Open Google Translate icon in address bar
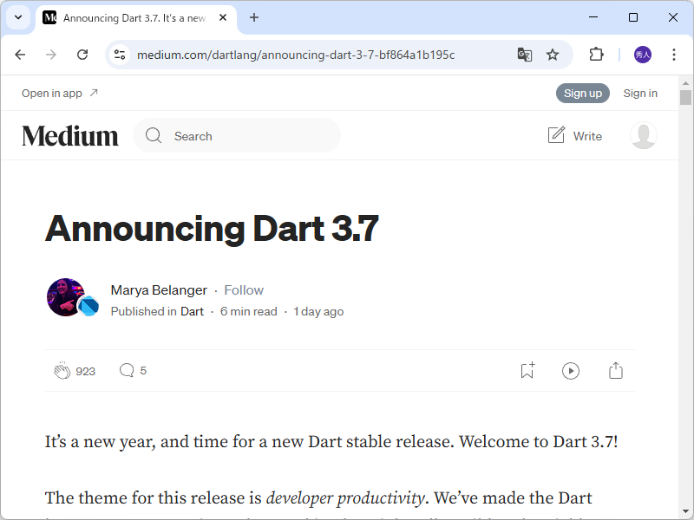Image resolution: width=694 pixels, height=520 pixels. (524, 54)
